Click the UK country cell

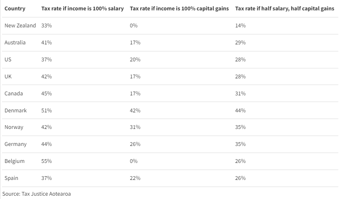[x=8, y=77]
